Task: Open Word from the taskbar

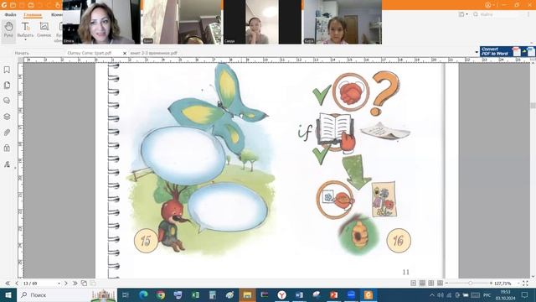Action: tap(299, 294)
